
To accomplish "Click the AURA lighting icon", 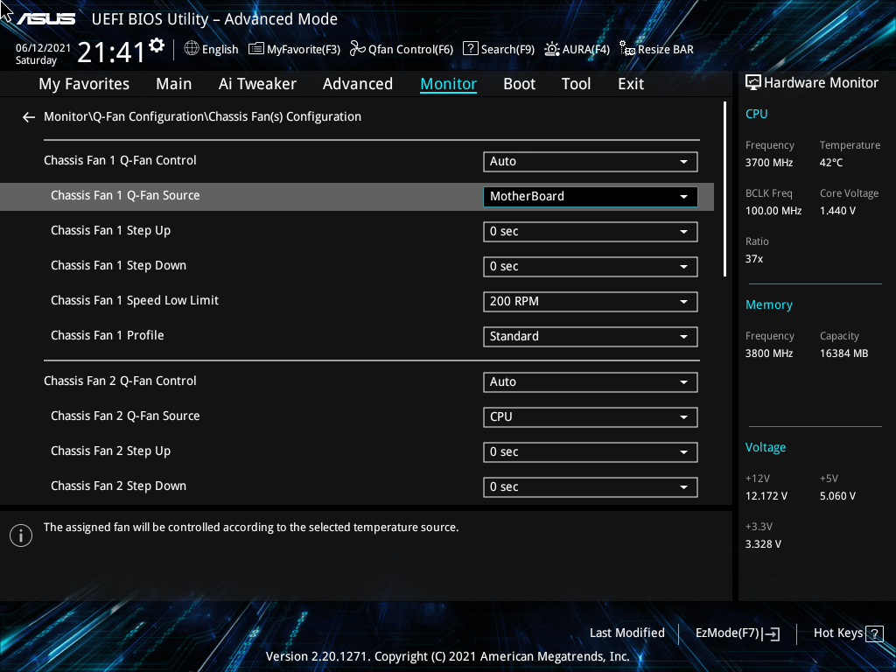I will coord(551,49).
